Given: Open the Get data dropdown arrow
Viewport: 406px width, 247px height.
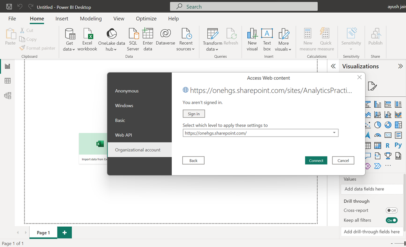Looking at the screenshot, I should point(74,50).
